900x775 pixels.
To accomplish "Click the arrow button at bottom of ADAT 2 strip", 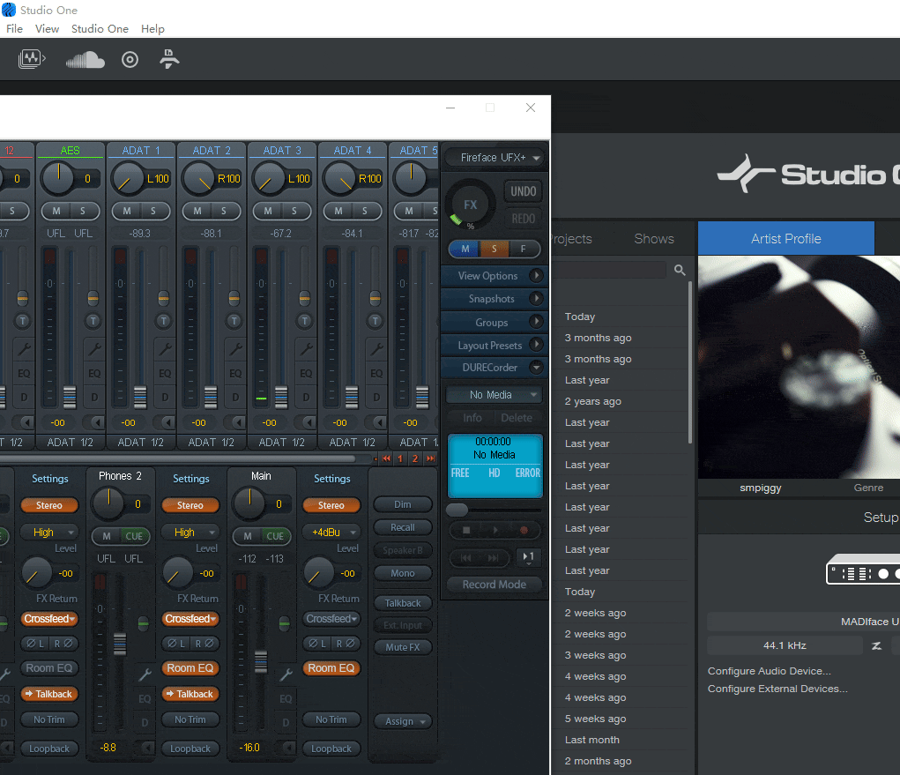I will pyautogui.click(x=238, y=422).
